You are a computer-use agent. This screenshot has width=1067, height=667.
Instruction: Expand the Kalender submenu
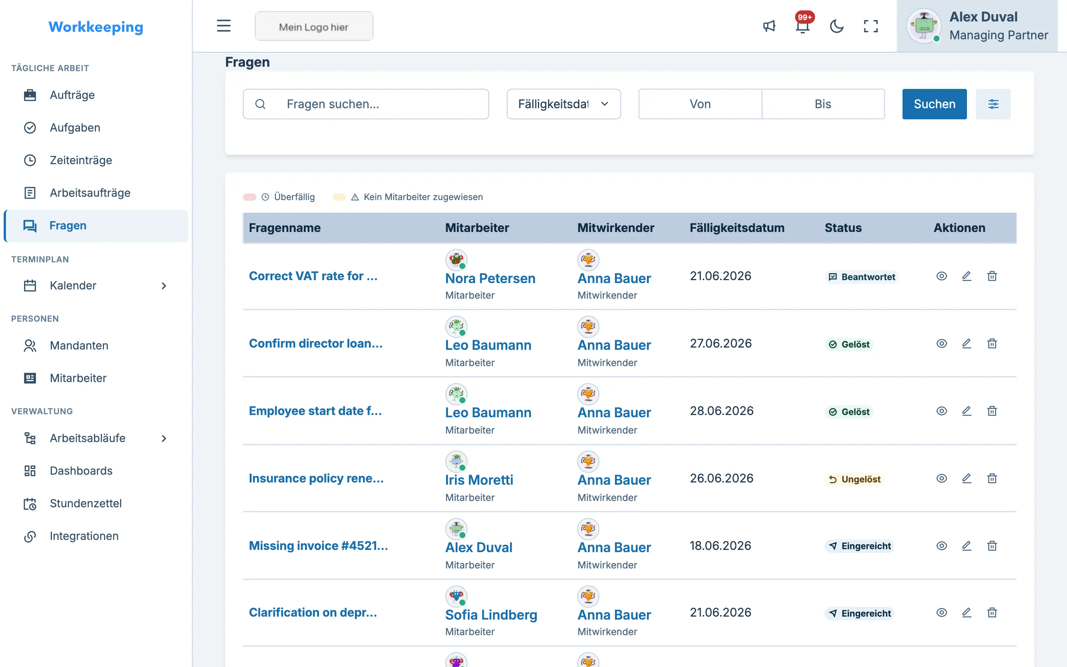click(x=164, y=285)
